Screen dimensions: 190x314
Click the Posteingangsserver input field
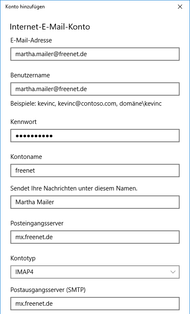[95, 237]
